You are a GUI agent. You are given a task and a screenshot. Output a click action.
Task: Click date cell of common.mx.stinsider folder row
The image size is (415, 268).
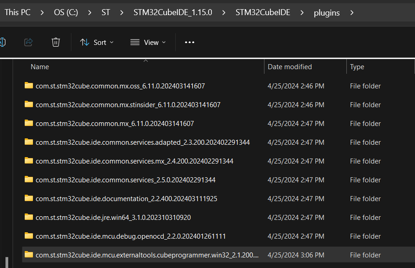296,105
